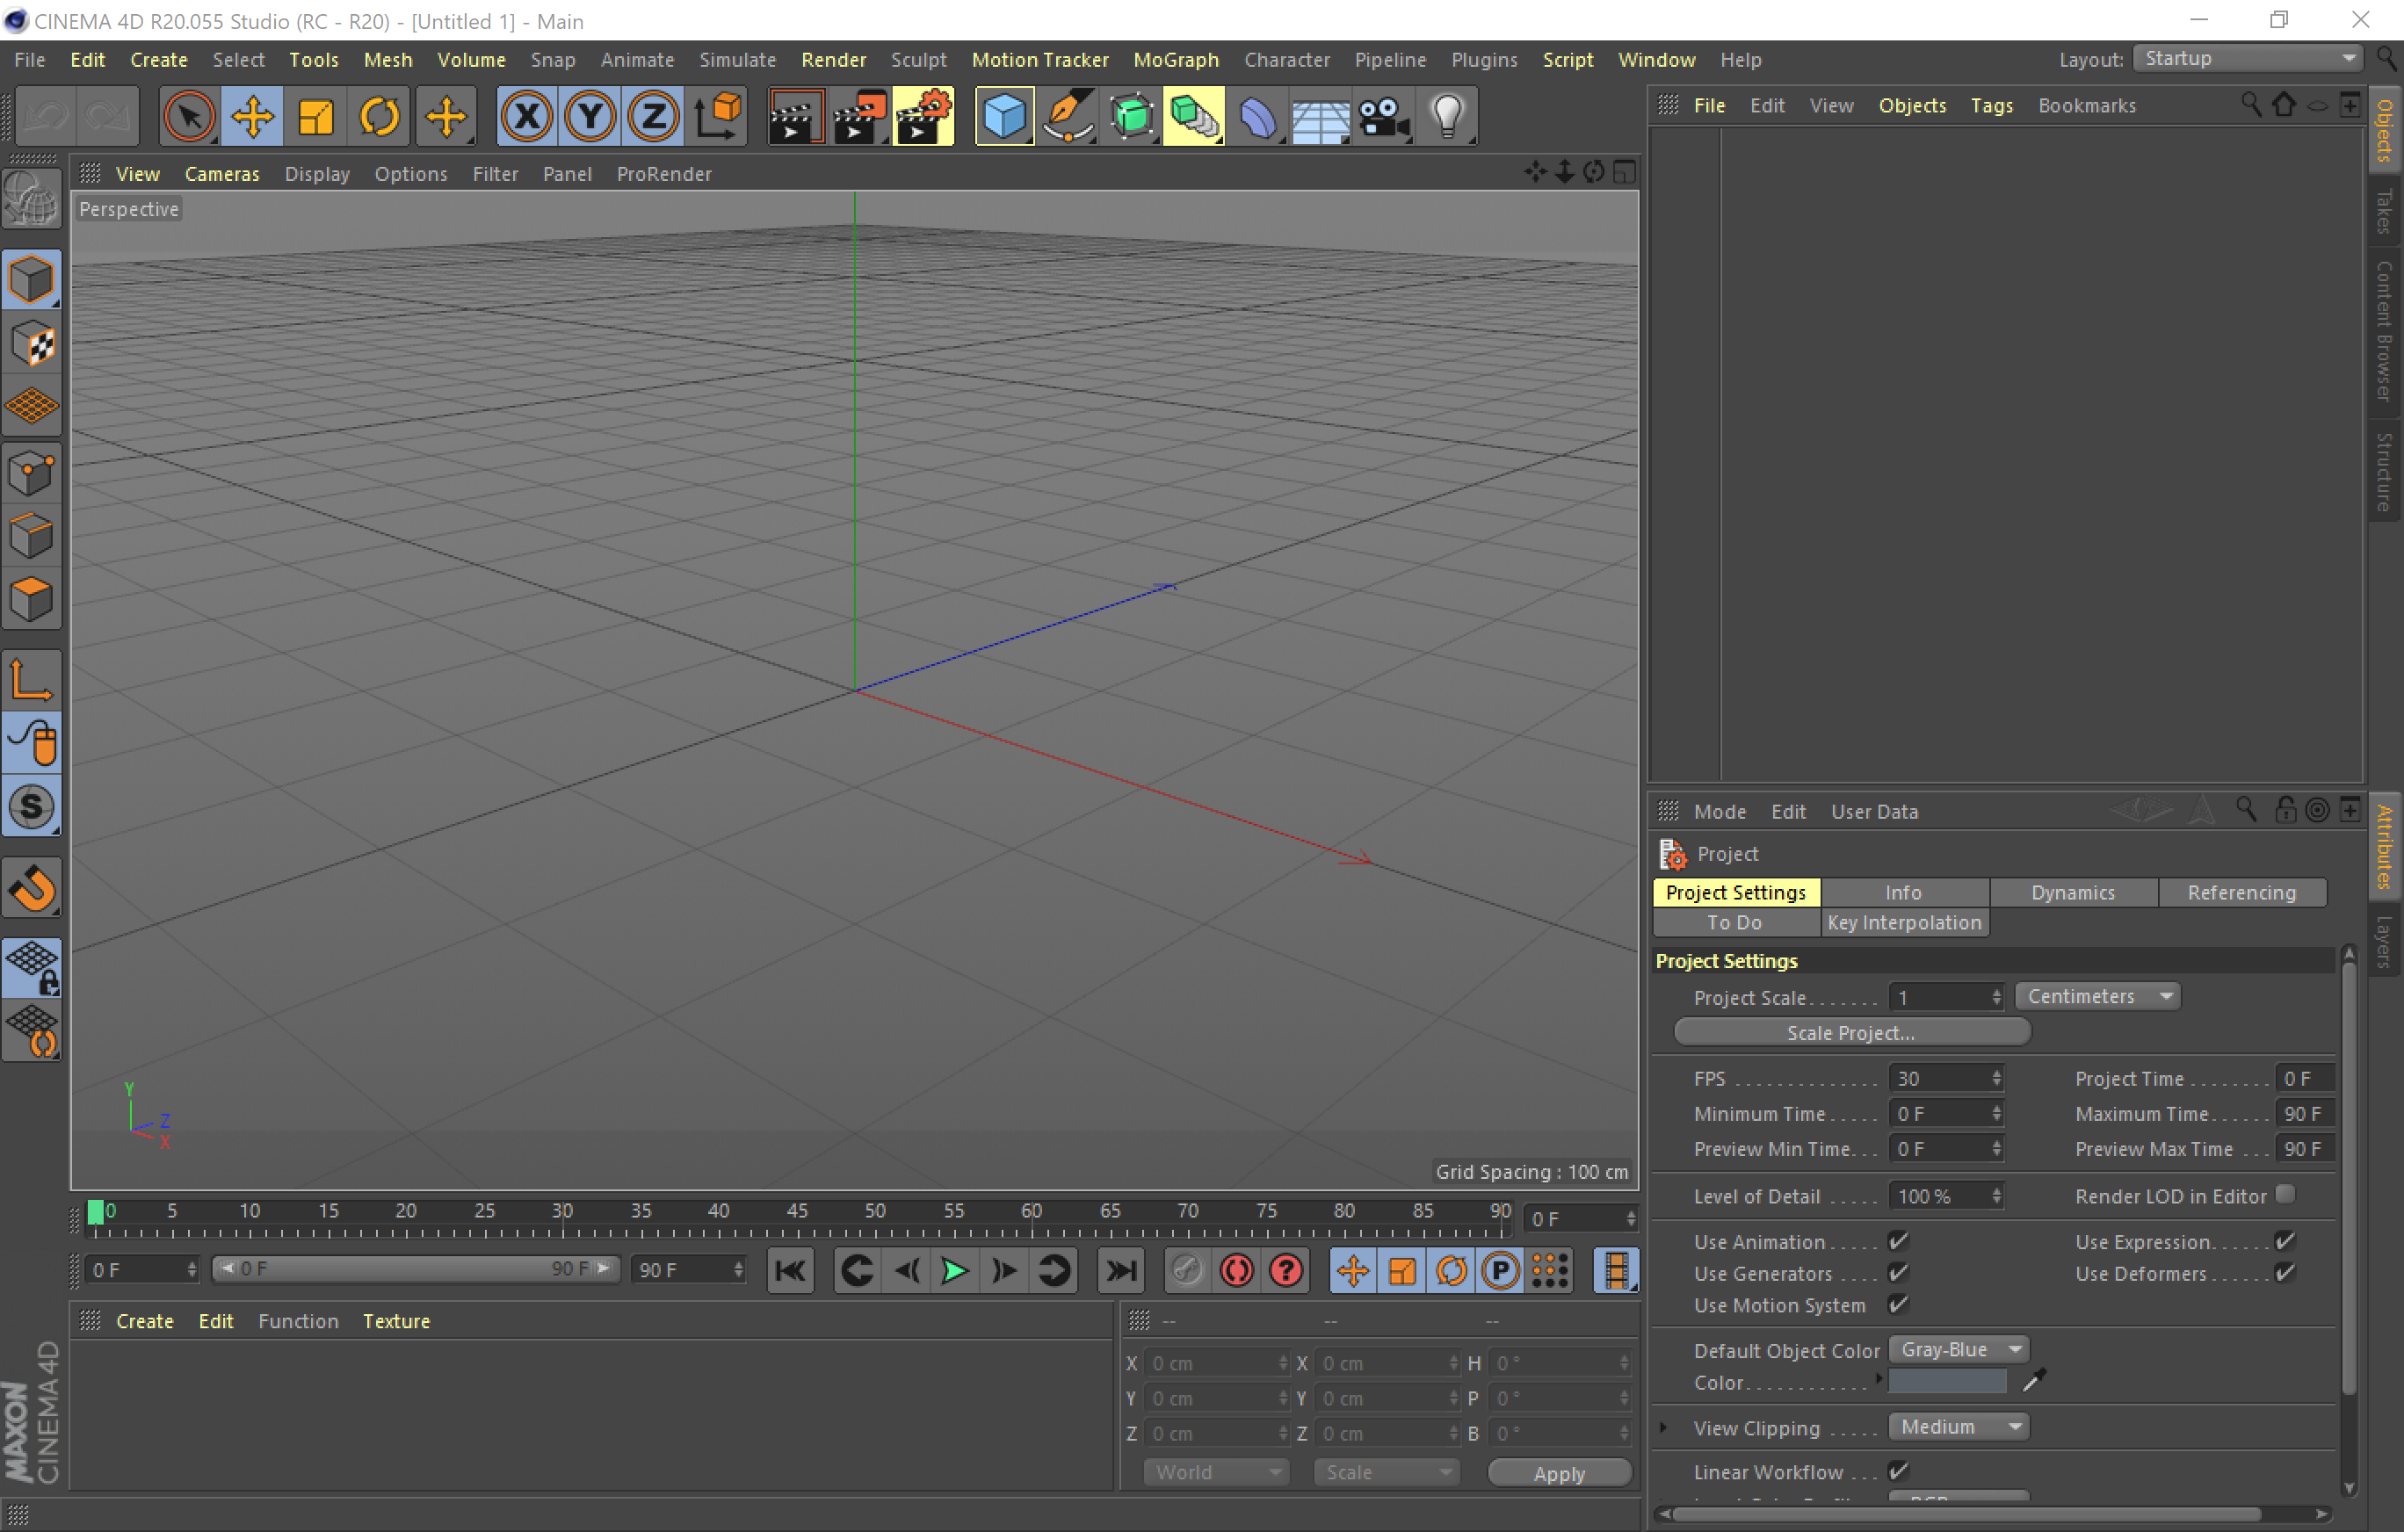
Task: Click the Enable Axis icon in sidebar
Action: point(32,680)
